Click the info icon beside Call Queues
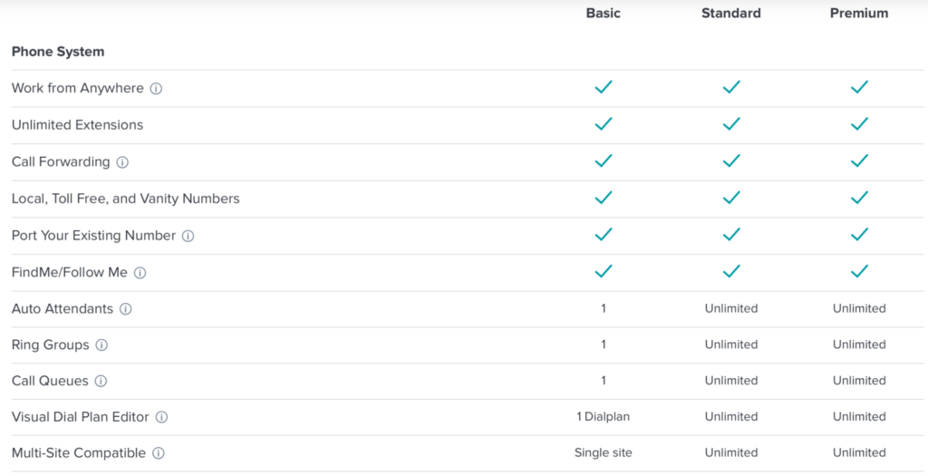Screen dimensions: 928x476 [101, 382]
